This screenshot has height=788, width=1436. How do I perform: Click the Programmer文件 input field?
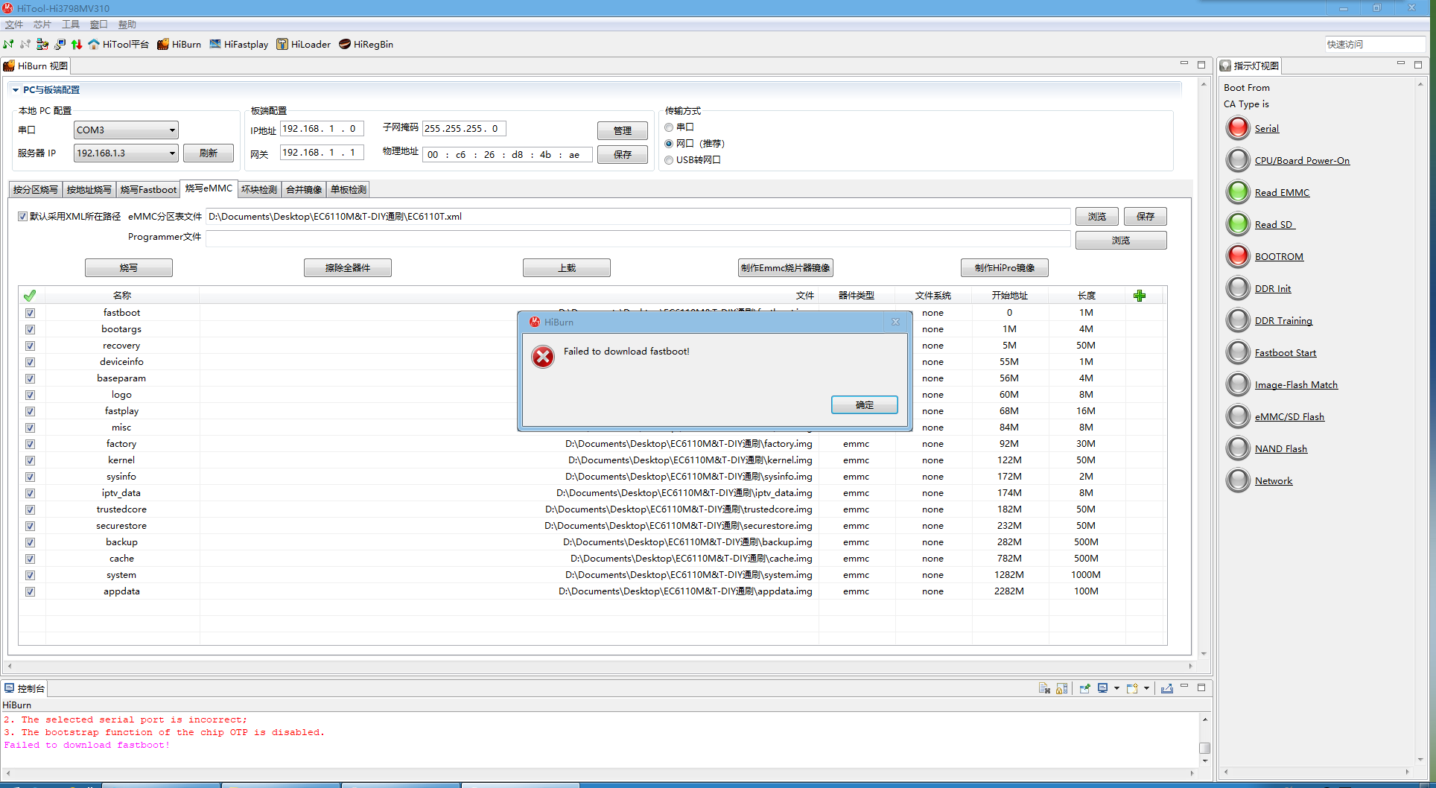(x=638, y=238)
